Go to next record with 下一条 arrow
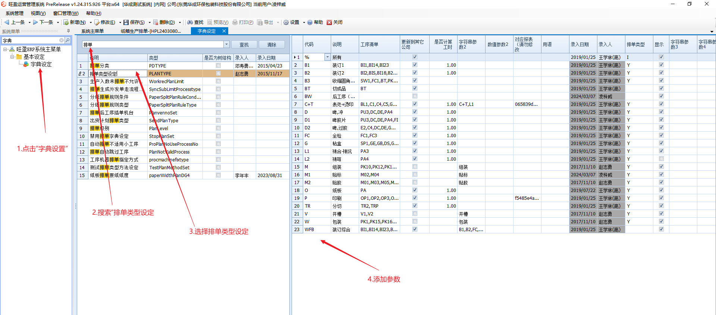This screenshot has width=716, height=315. tap(43, 22)
